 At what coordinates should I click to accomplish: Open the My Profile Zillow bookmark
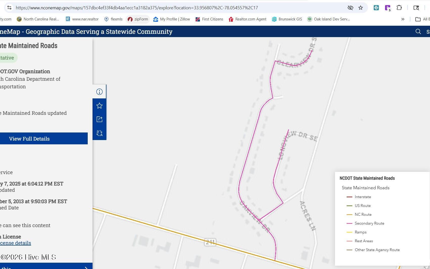coord(171,19)
